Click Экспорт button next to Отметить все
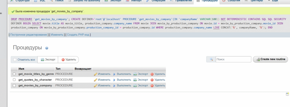Screen dimensions: 290x107 (48, 60)
